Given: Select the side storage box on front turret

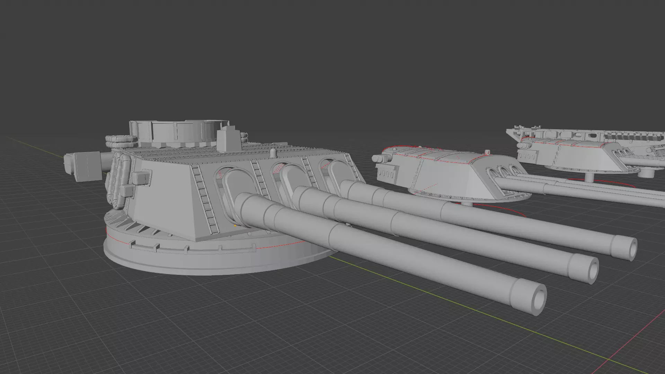Looking at the screenshot, I should tap(140, 178).
